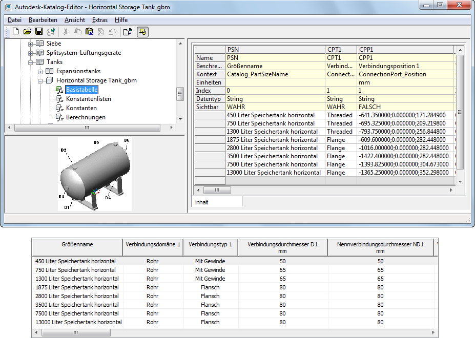Click the Copy icon in toolbar

pyautogui.click(x=77, y=31)
